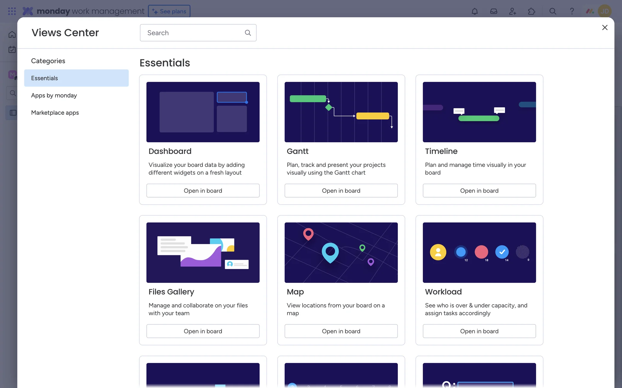
Task: Click the apps grid switcher icon
Action: (x=12, y=11)
